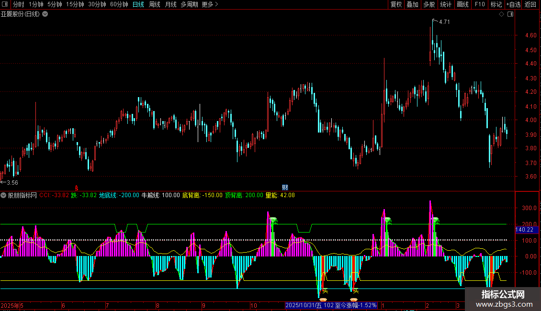Click the 跌: -33.82 indicator value
This screenshot has height=311, width=541.
coord(84,195)
